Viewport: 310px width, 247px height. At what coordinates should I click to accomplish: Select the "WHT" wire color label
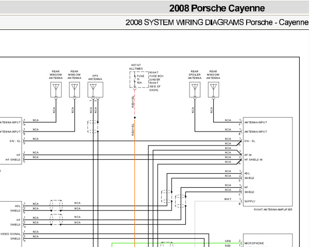tap(228, 199)
